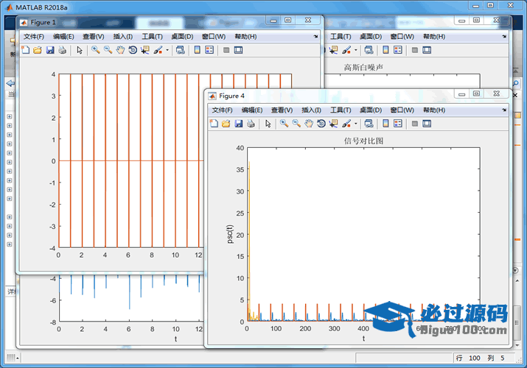This screenshot has width=527, height=368.
Task: Open file icon in Figure 4 toolbar
Action: click(x=226, y=124)
